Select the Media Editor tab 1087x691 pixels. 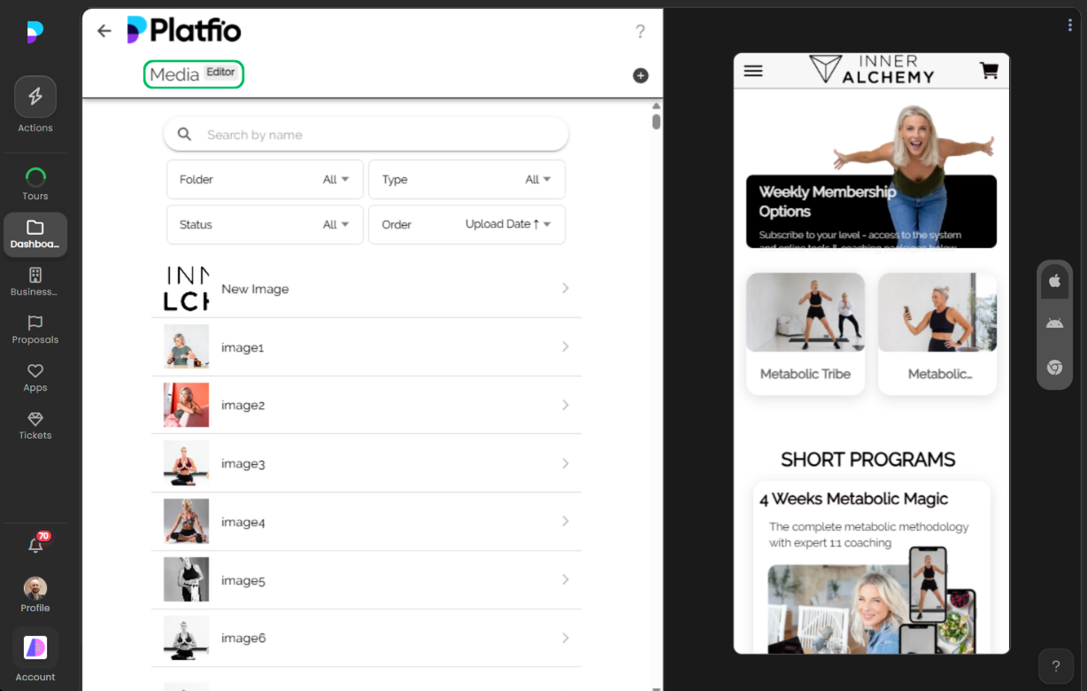click(x=193, y=74)
